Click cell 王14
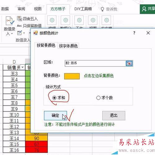The image size is (155, 155). coord(14,138)
